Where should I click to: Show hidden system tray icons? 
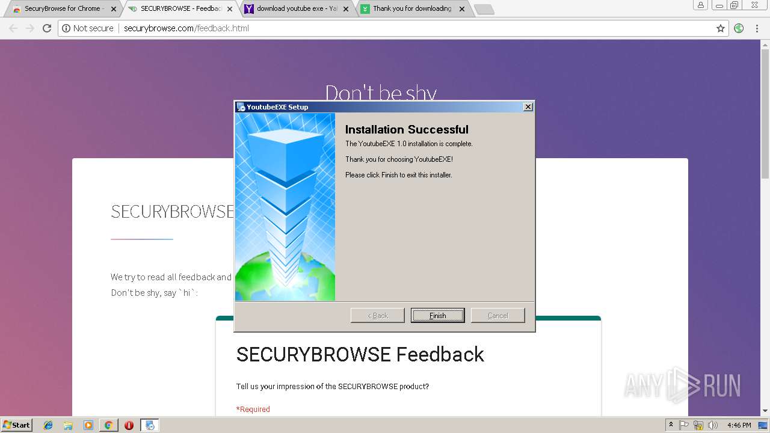click(671, 425)
